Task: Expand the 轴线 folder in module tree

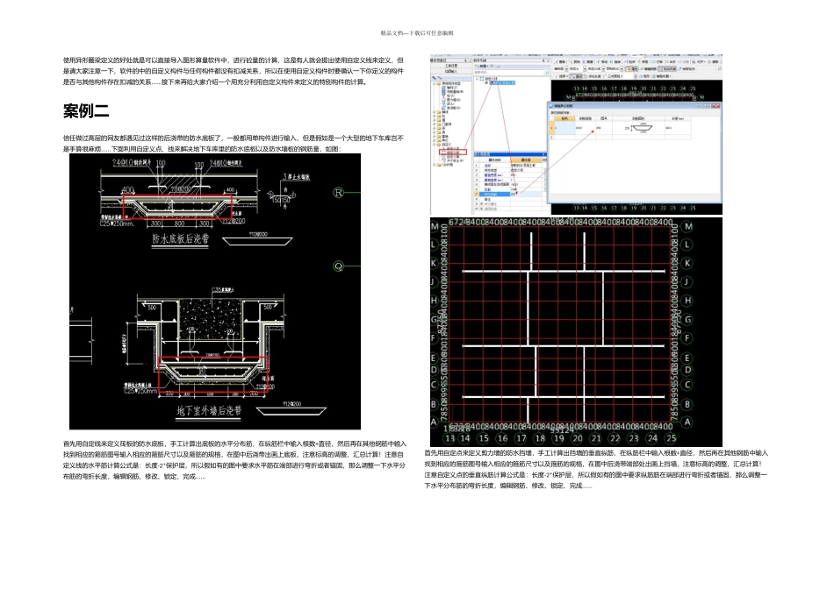Action: click(x=434, y=112)
